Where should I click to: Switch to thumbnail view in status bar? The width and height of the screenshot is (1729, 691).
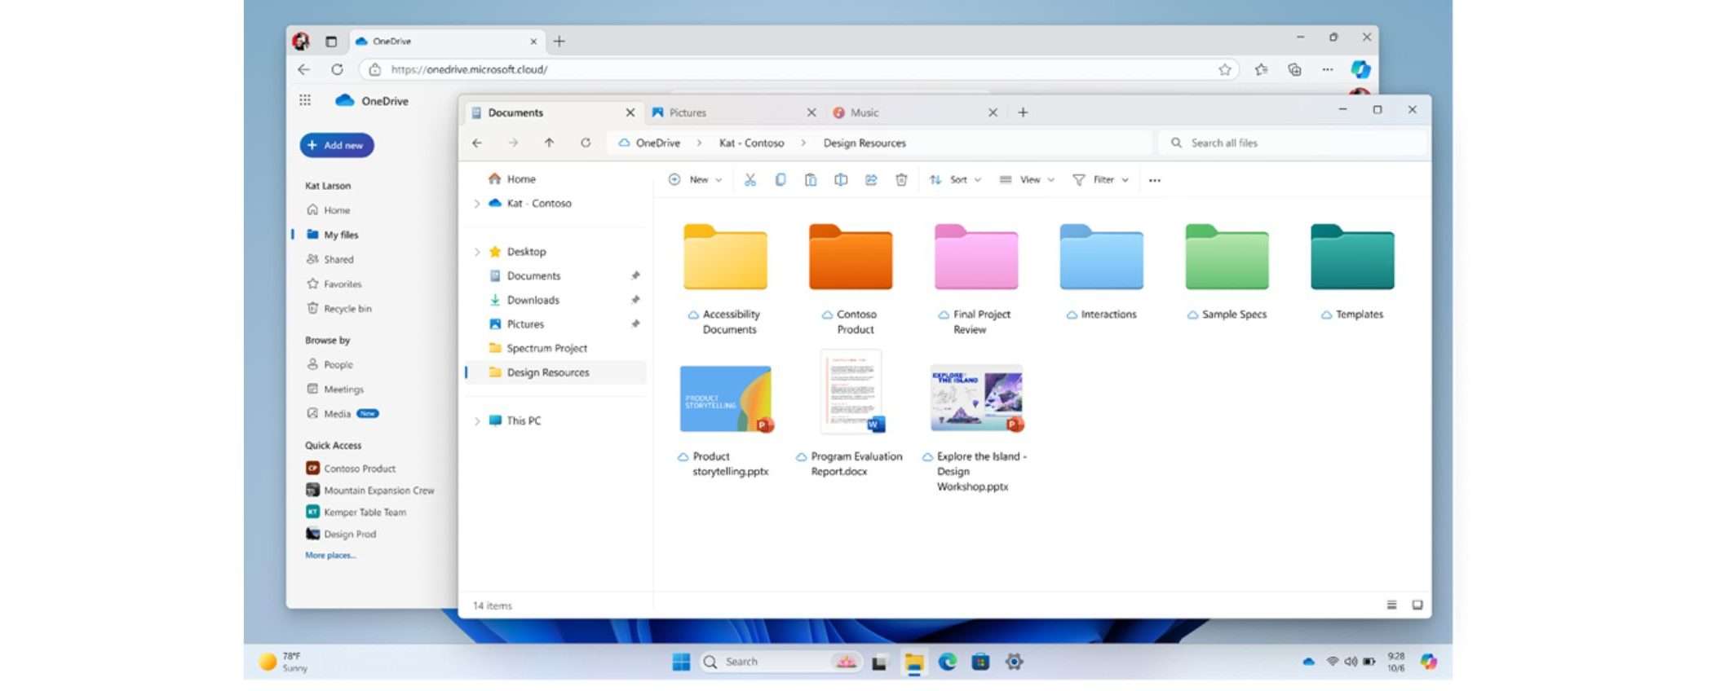(x=1417, y=605)
